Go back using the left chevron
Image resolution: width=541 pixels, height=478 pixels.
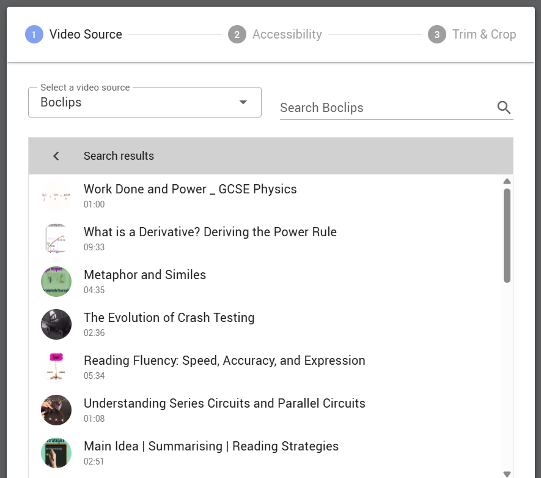pyautogui.click(x=56, y=156)
